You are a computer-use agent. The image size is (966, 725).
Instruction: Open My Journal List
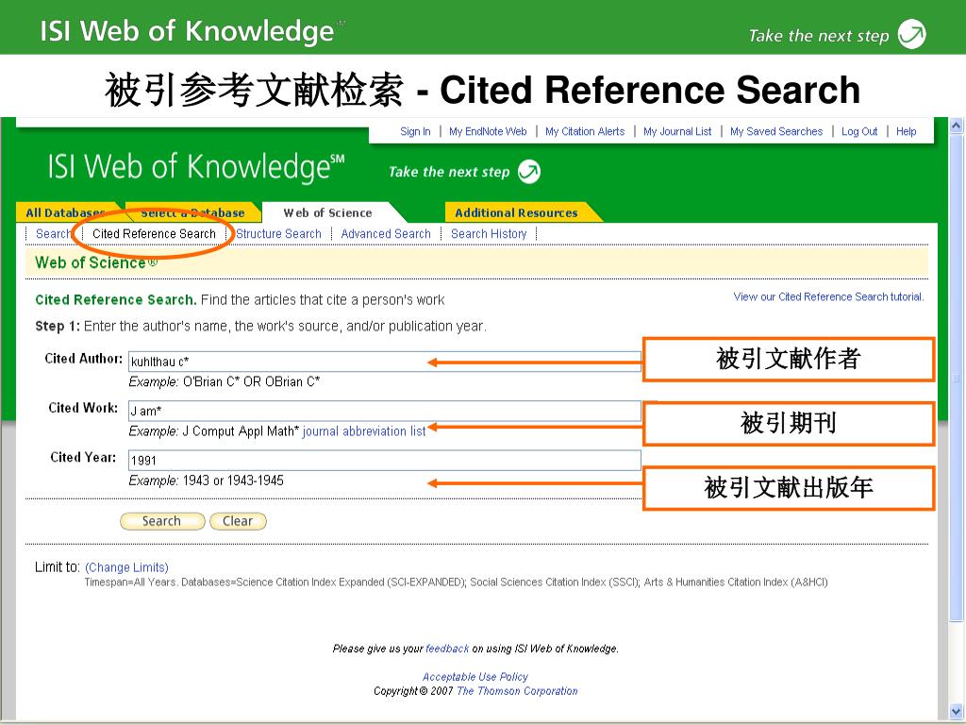(677, 131)
